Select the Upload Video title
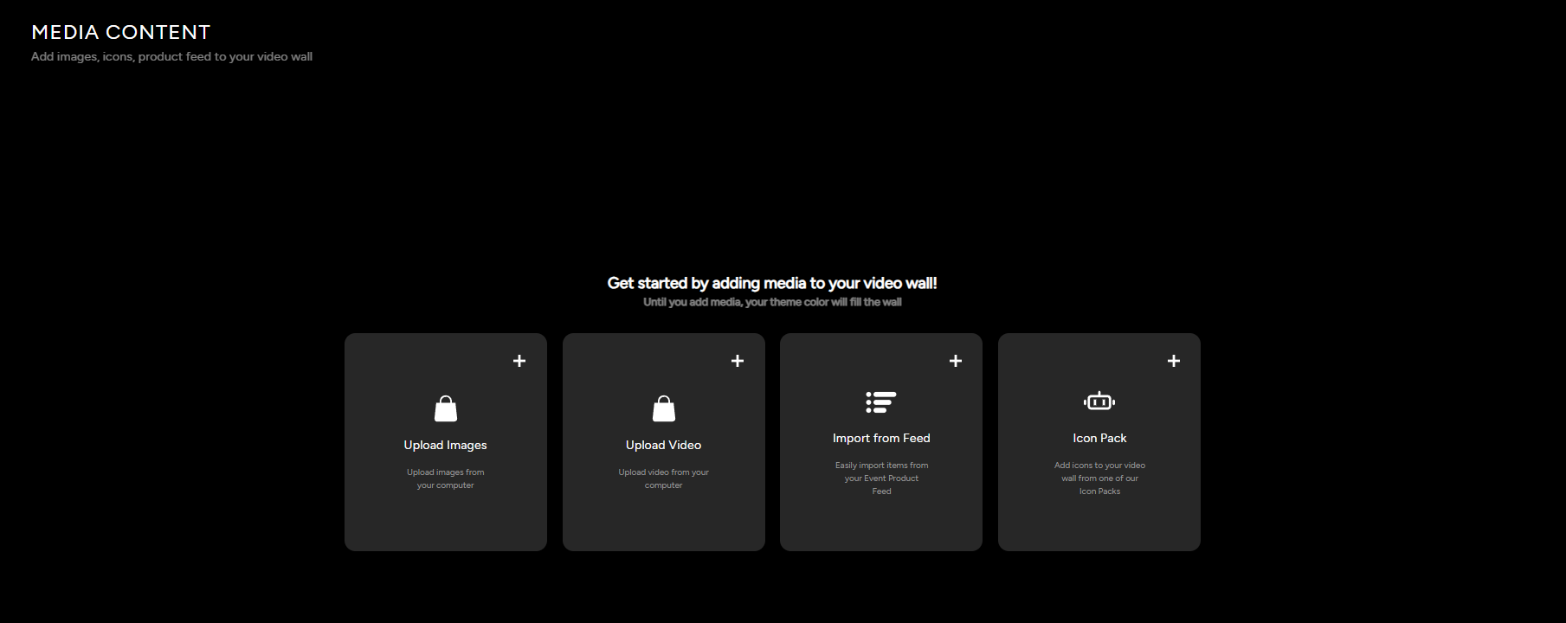This screenshot has width=1566, height=623. (664, 445)
